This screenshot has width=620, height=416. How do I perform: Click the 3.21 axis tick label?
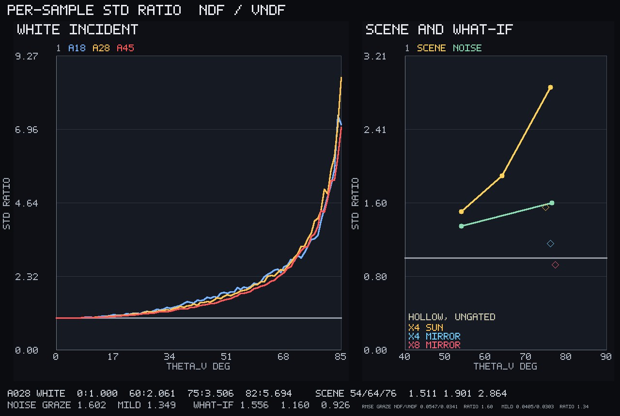coord(375,56)
